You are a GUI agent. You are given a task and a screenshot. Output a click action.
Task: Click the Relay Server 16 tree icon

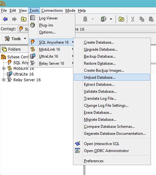tap(10, 80)
